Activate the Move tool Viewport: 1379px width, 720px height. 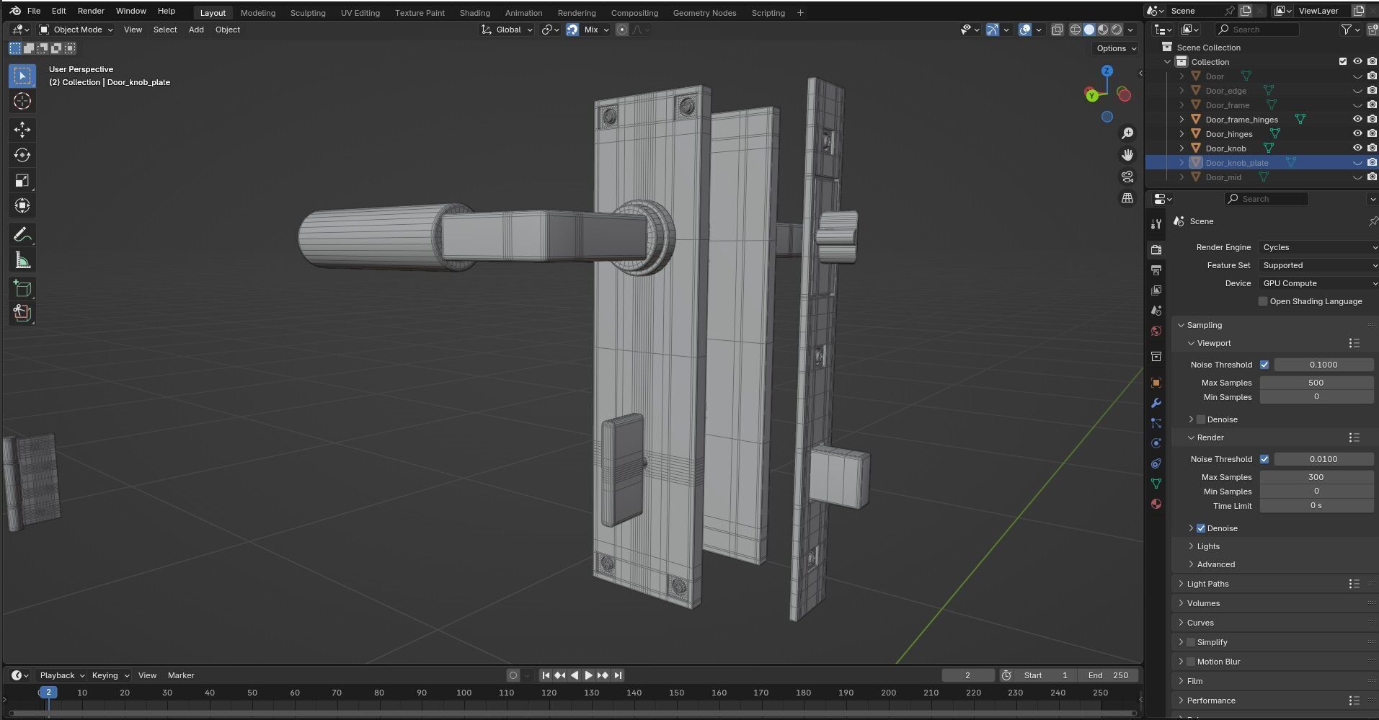tap(22, 130)
